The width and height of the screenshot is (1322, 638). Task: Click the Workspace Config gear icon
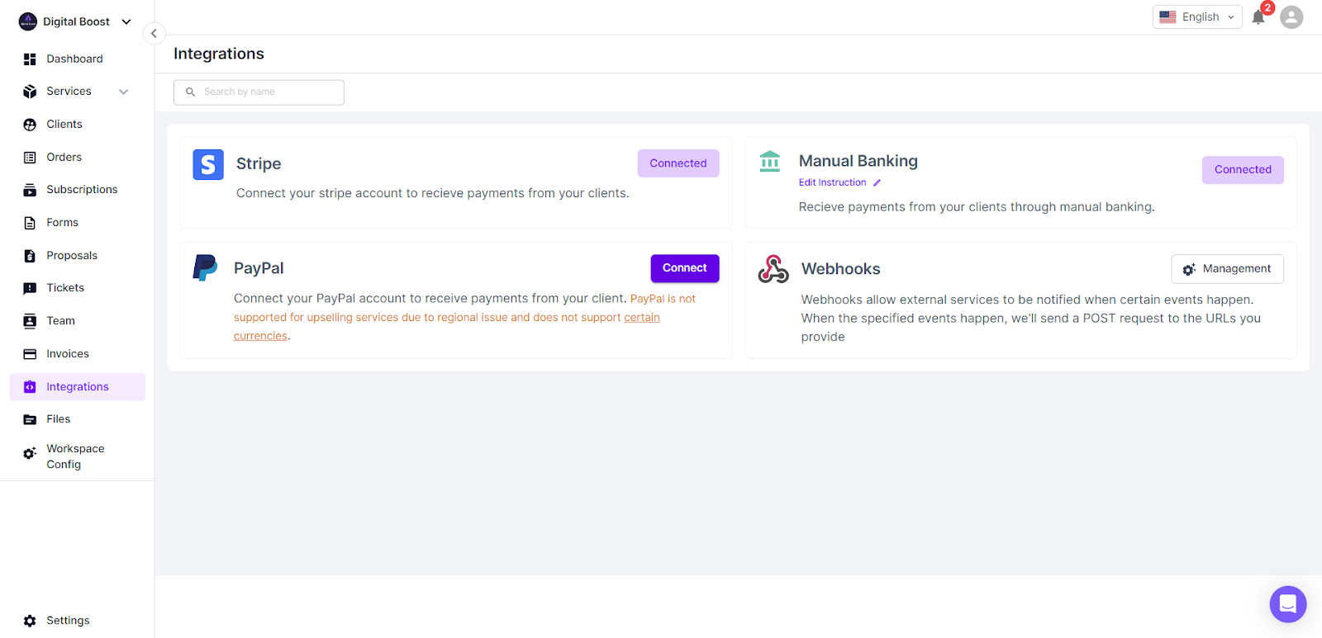(x=30, y=453)
